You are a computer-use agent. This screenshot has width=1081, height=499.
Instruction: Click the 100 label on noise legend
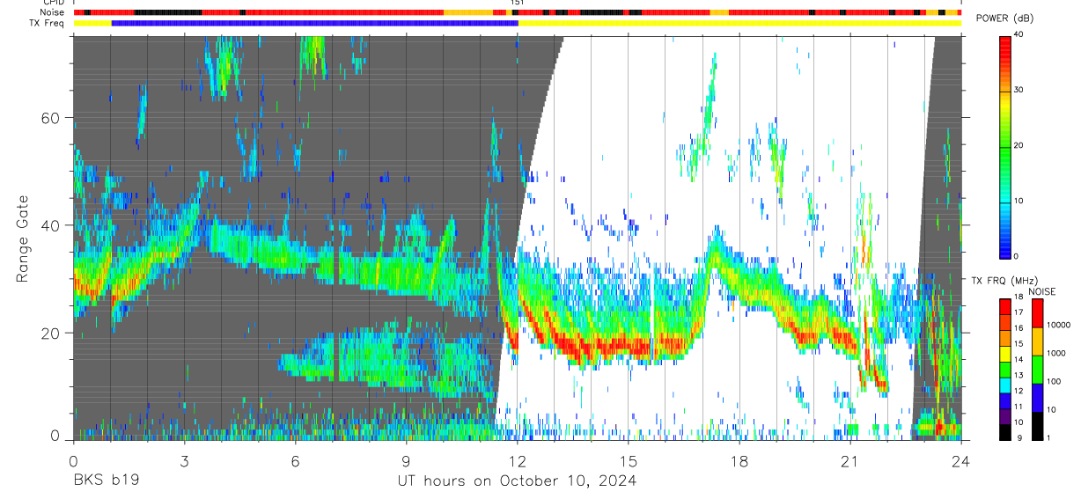coord(1053,381)
